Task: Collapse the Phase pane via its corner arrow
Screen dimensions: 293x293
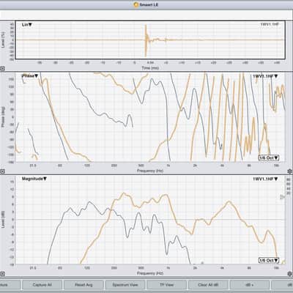Action: (x=2, y=171)
